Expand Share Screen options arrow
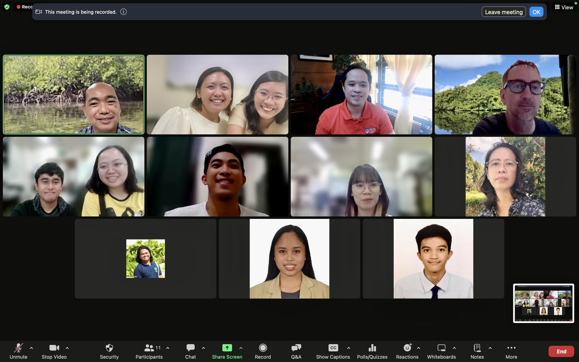 point(241,348)
